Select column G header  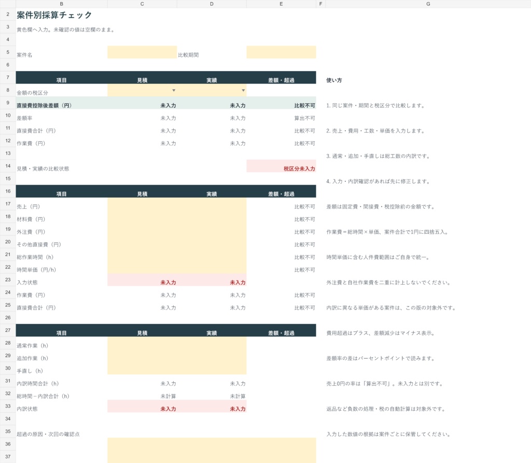428,4
